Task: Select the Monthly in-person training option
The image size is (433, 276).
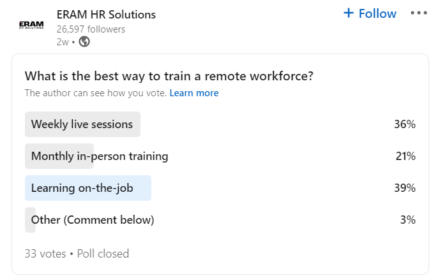Action: [x=220, y=156]
